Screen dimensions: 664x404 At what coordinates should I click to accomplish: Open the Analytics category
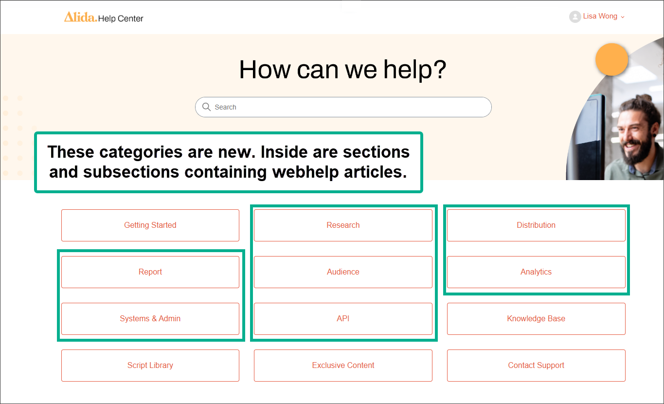536,272
